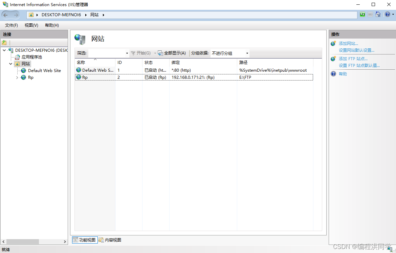The width and height of the screenshot is (396, 253).
Task: Click Show All (全部显示) toolbar icon
Action: tap(160, 53)
